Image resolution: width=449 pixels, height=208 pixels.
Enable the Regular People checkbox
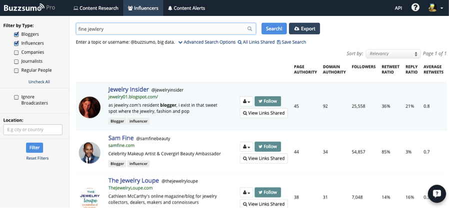(16, 70)
